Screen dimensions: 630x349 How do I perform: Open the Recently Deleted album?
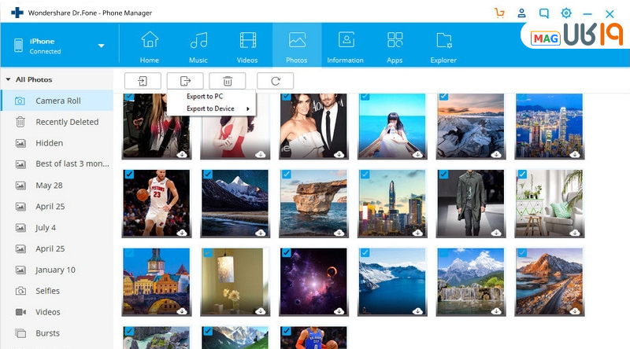[x=67, y=122]
